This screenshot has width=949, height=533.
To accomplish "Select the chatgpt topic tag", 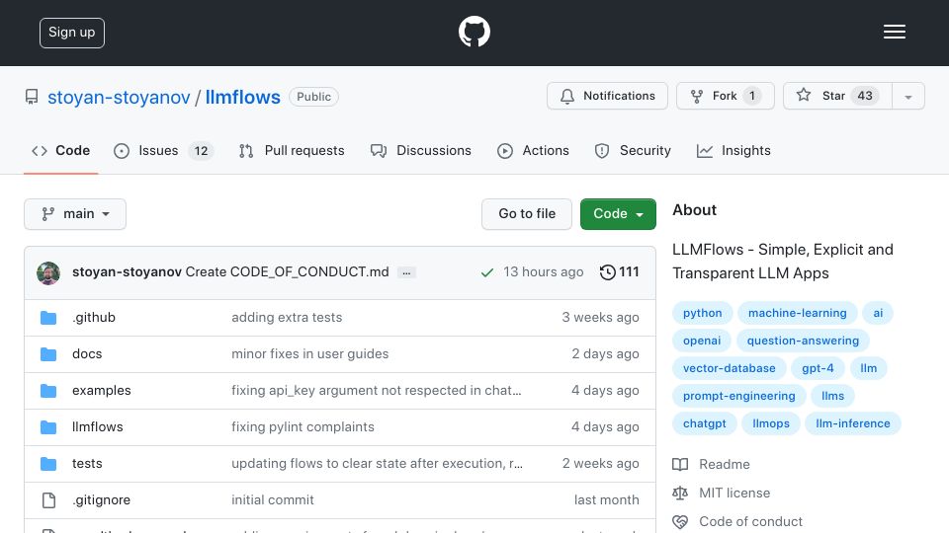I will click(705, 424).
